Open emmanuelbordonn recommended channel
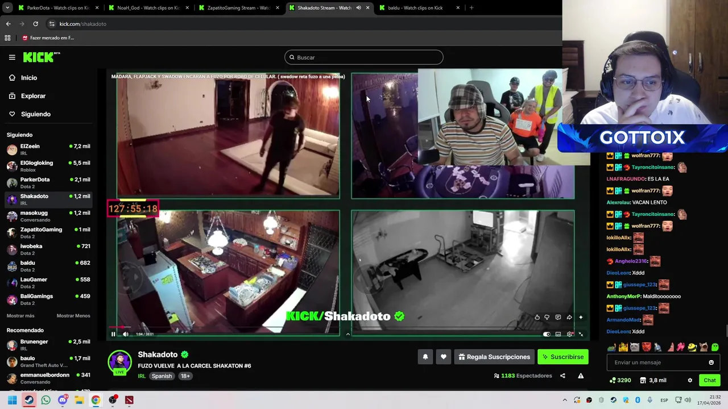Viewport: 728px width, 409px height. tap(49, 378)
